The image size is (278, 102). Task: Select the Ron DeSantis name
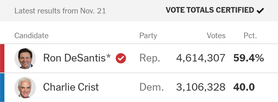(x=77, y=58)
